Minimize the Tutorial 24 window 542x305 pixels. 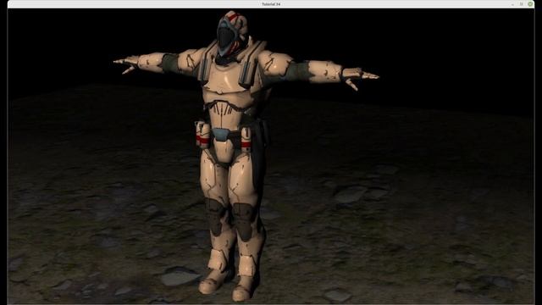point(512,4)
